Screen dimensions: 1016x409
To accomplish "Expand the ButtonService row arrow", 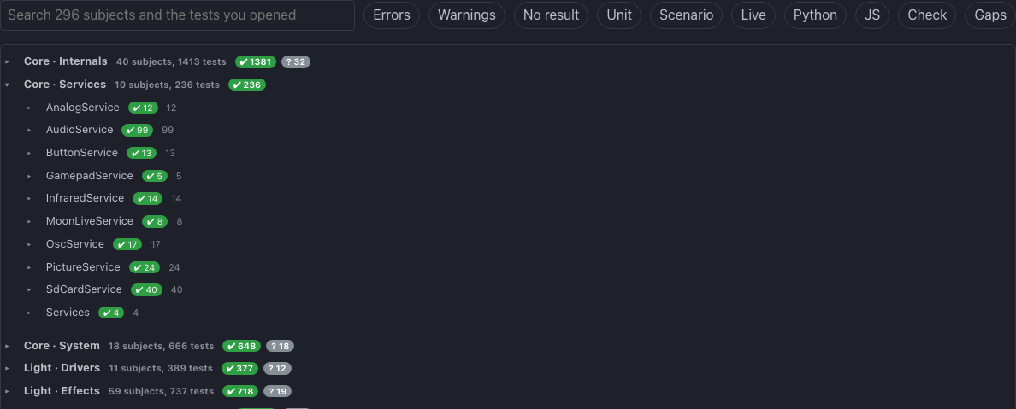I will pyautogui.click(x=29, y=154).
